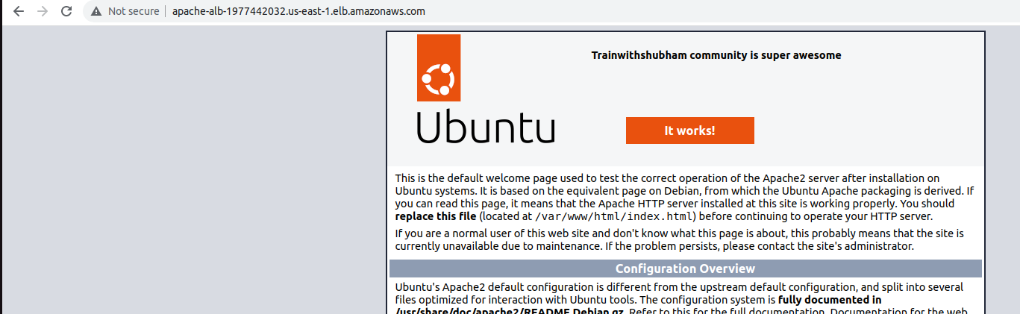The height and width of the screenshot is (314, 1020).
Task: Go back using the browser back arrow
Action: [19, 11]
